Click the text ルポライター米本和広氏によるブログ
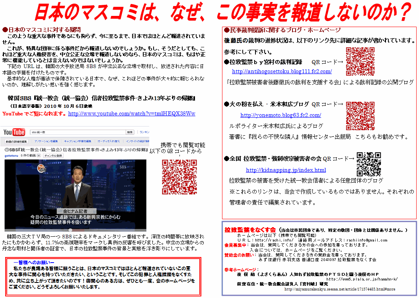The height and width of the screenshot is (298, 419). tap(276, 126)
